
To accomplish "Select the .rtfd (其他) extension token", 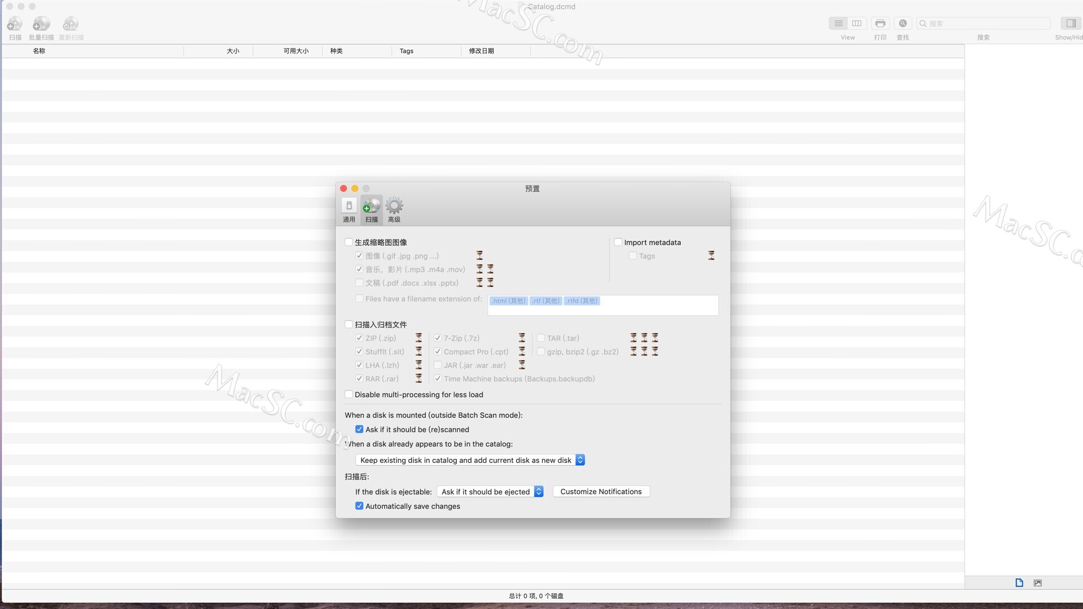I will (582, 301).
